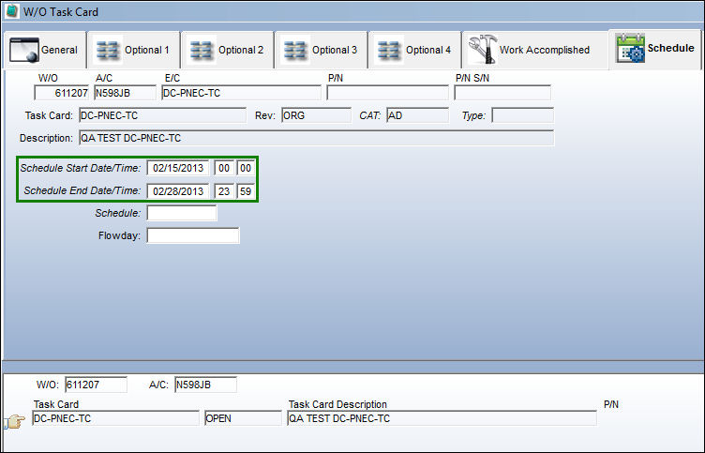Click the empty Schedule field
This screenshot has width=705, height=453.
[182, 213]
